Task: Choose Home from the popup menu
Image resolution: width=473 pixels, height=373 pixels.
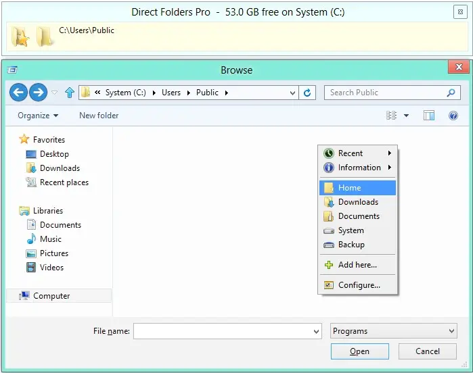Action: 357,188
